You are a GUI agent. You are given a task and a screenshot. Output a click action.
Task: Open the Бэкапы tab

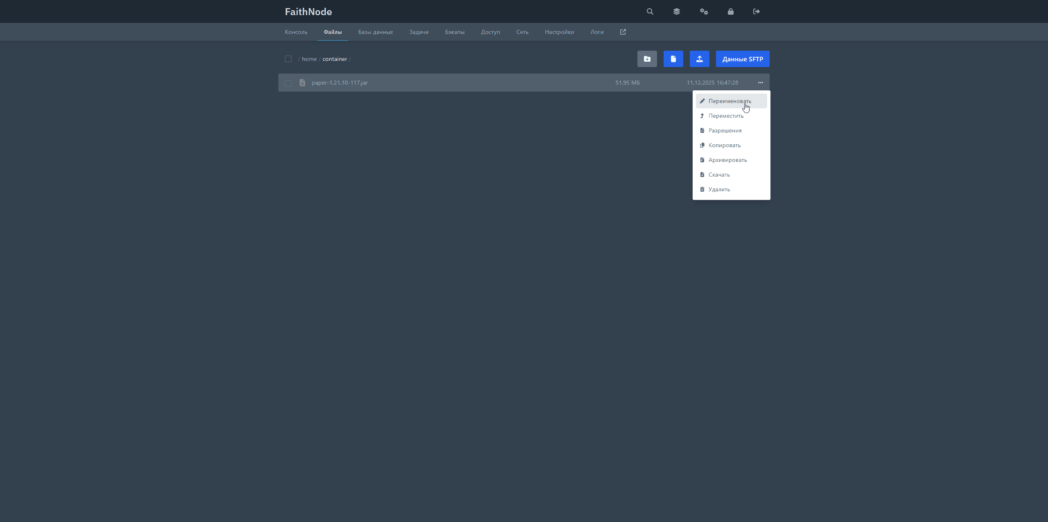[454, 32]
